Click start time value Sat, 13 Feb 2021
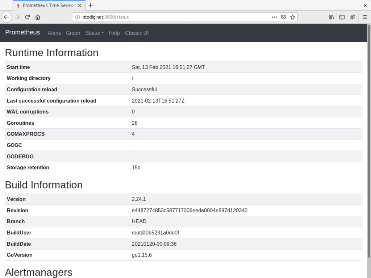371x278 pixels. click(168, 67)
